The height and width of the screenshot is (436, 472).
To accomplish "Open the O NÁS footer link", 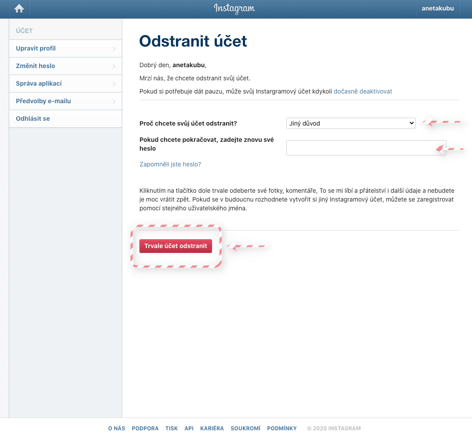I will [117, 429].
